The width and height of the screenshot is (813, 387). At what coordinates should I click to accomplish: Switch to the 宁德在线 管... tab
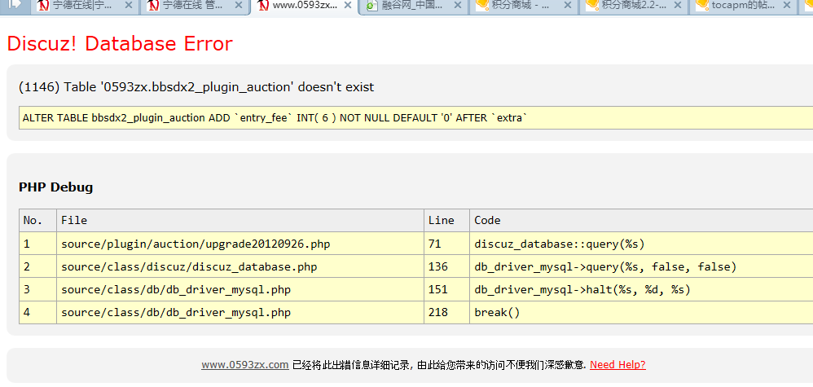[x=195, y=6]
